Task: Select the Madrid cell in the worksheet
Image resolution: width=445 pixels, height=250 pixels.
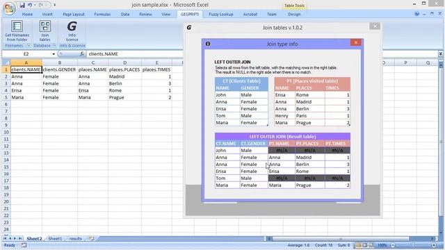Action: point(124,76)
